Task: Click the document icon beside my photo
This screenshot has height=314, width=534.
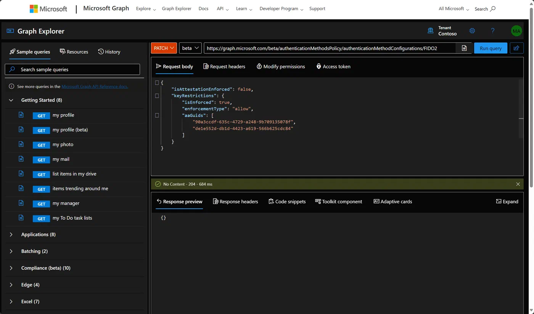Action: pyautogui.click(x=21, y=144)
